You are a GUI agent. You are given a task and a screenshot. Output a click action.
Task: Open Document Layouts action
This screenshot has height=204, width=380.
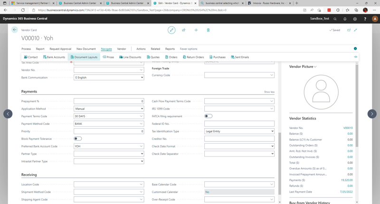click(x=84, y=57)
